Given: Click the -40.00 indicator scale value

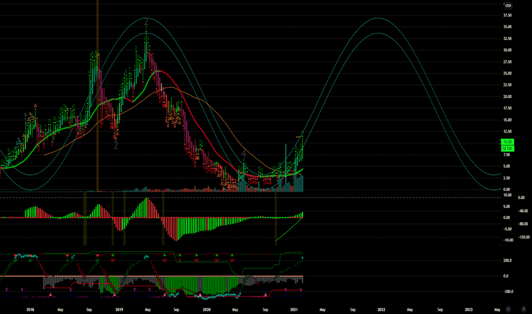Looking at the screenshot, I should point(523,211).
